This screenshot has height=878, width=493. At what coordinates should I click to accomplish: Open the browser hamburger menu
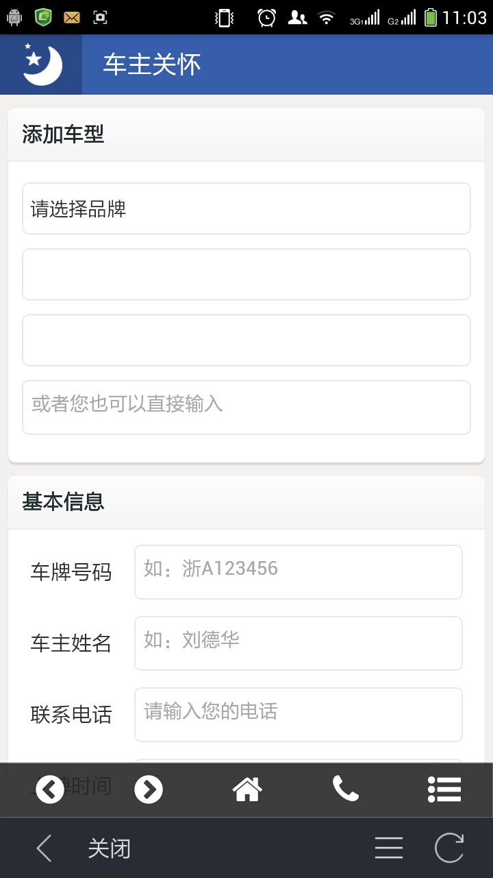pyautogui.click(x=388, y=849)
